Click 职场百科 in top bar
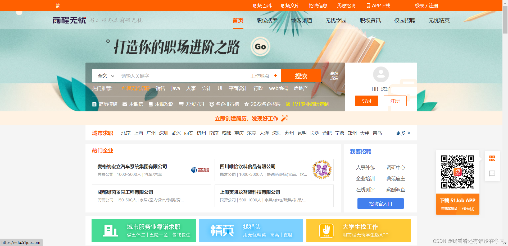The image size is (508, 246). coord(262,6)
